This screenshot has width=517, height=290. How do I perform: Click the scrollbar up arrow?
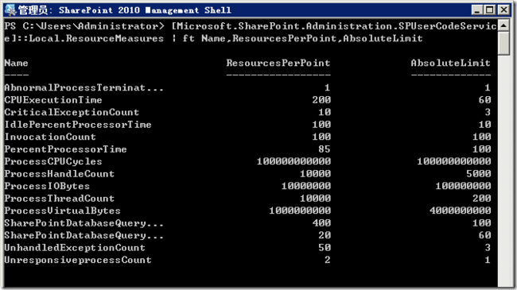tap(503, 25)
